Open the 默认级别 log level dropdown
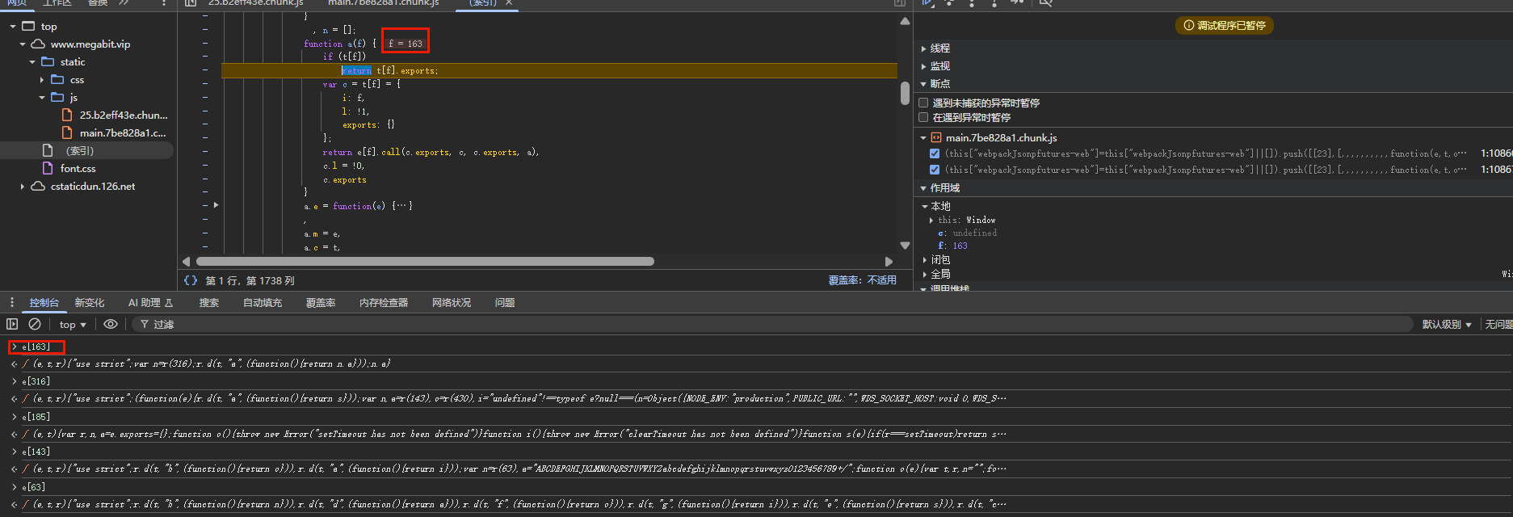The width and height of the screenshot is (1513, 517). click(x=1447, y=324)
